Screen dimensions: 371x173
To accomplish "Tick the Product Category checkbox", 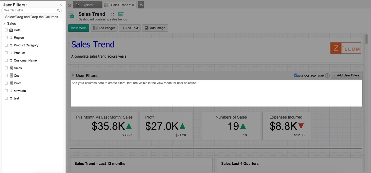I will [x=6, y=45].
